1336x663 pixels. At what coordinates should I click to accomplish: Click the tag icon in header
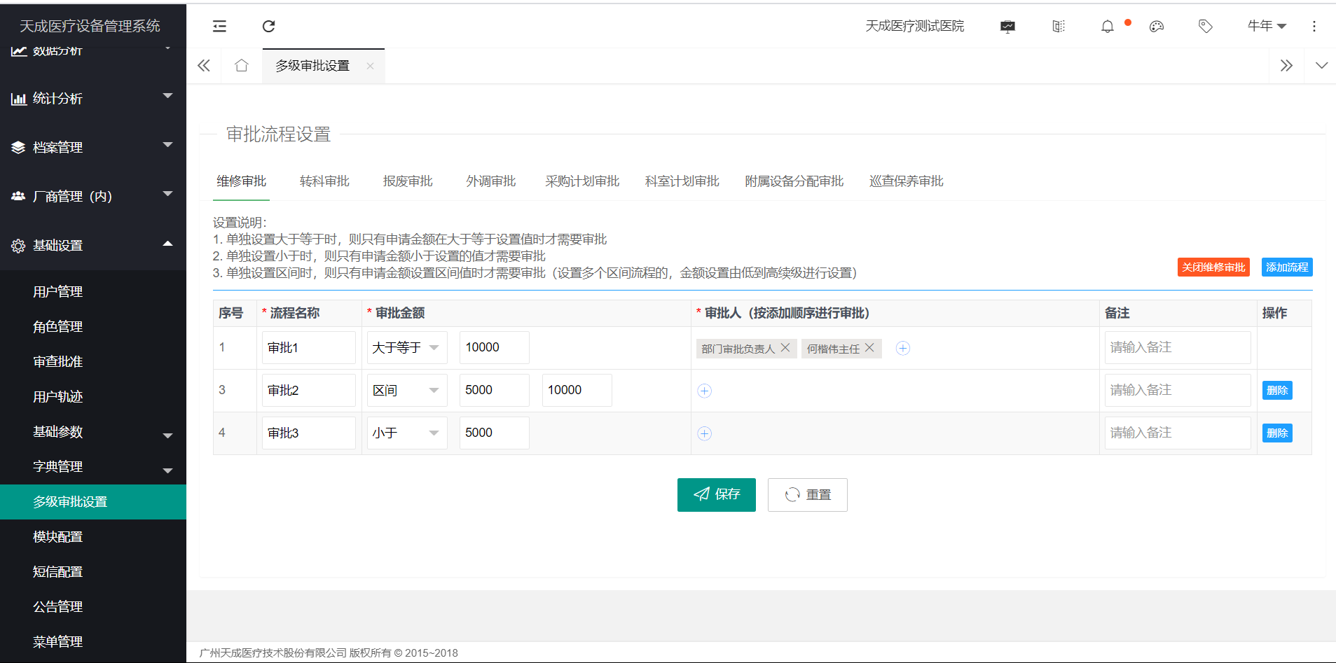click(1205, 27)
